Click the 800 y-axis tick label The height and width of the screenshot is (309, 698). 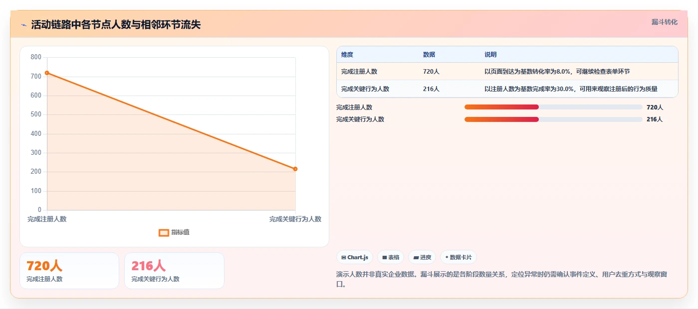(x=36, y=57)
